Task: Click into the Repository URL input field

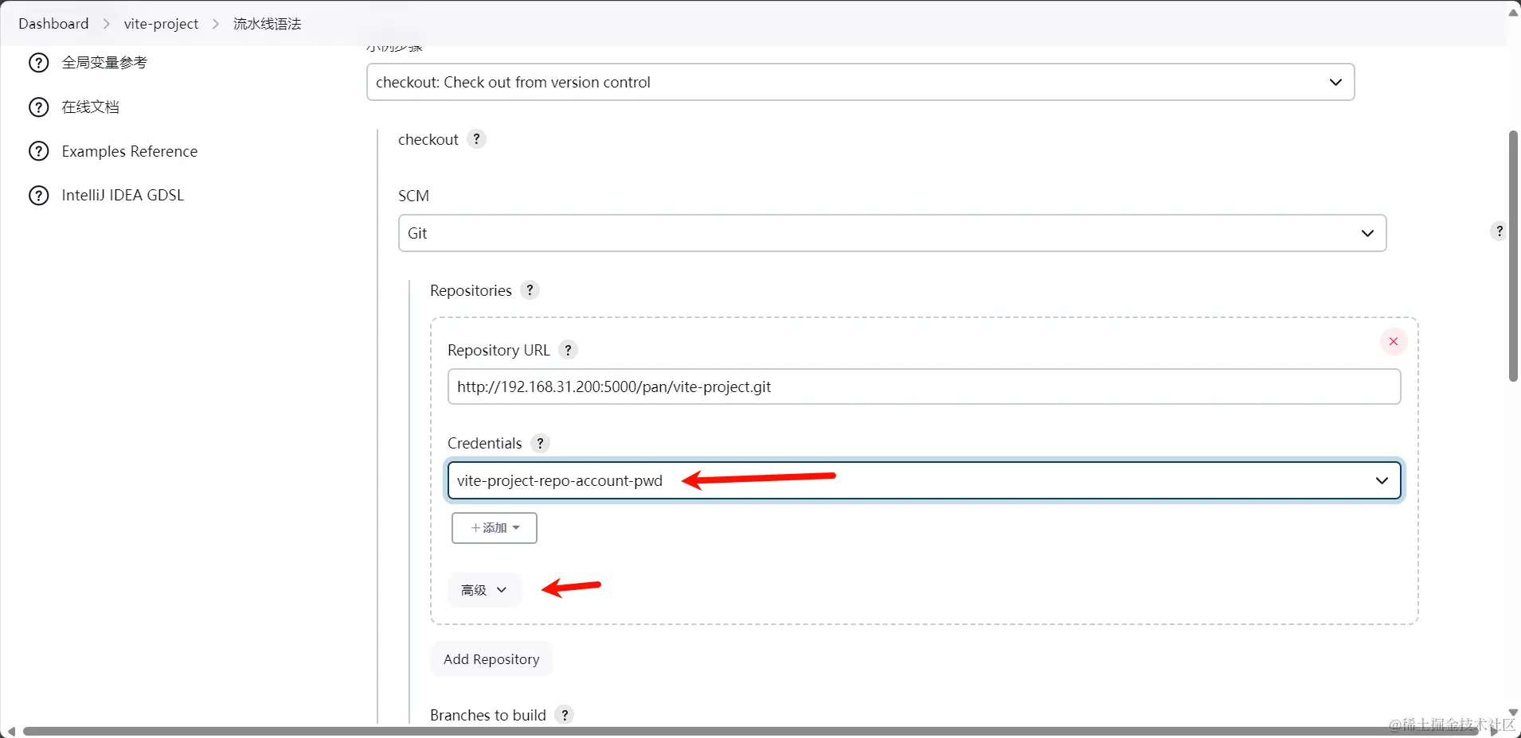Action: click(x=924, y=386)
